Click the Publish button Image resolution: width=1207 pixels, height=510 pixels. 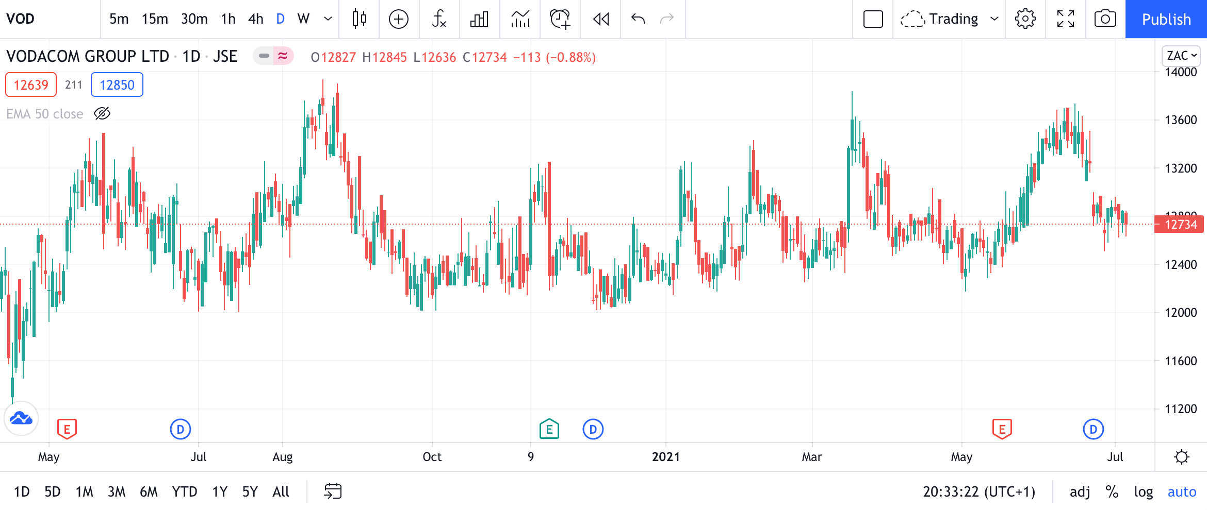[x=1166, y=19]
